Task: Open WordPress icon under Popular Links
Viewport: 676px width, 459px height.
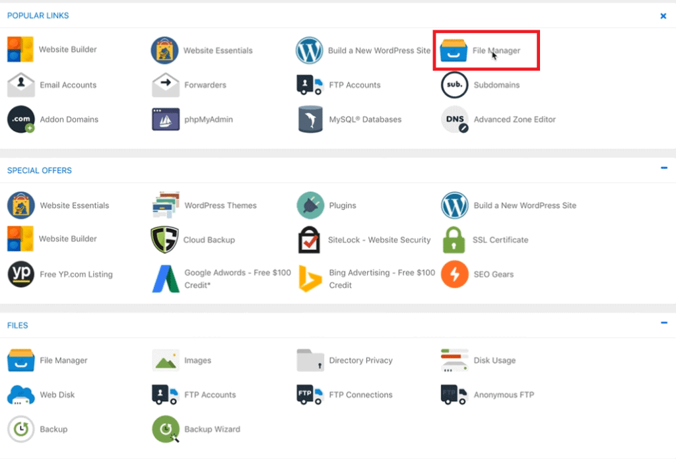Action: coord(309,50)
